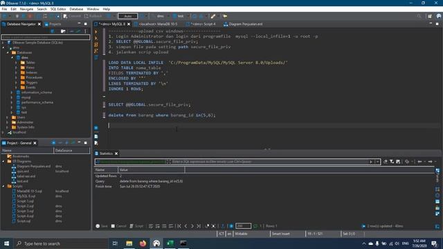The image size is (443, 249).
Task: Click the Windows Start button
Action: [6, 243]
